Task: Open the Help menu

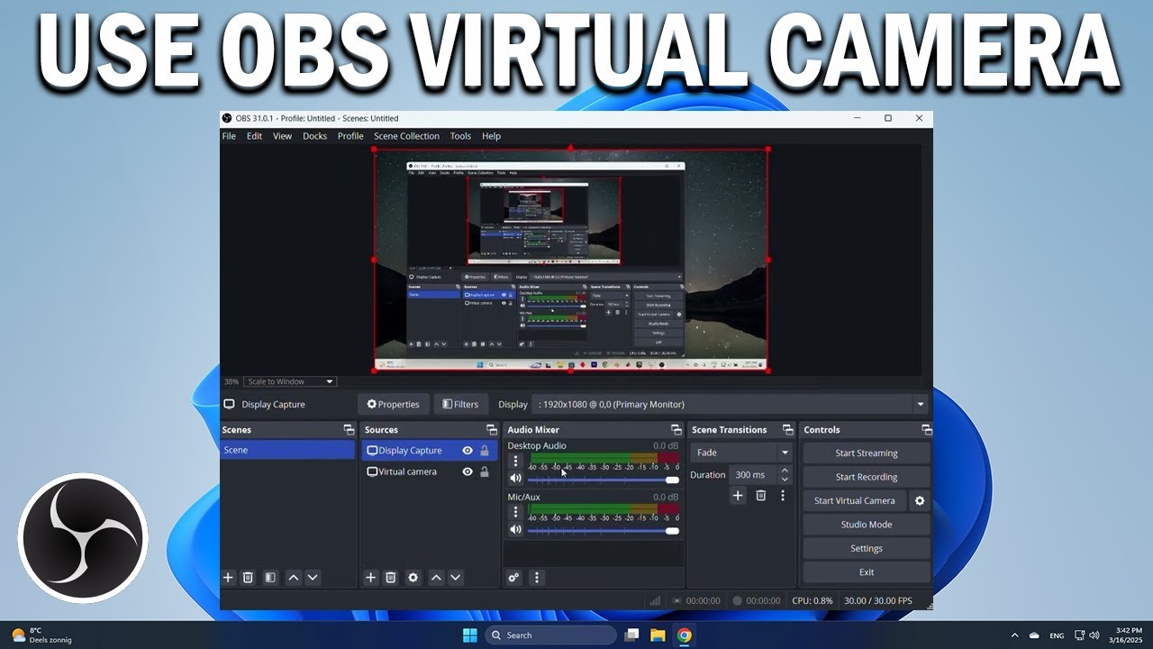Action: point(491,136)
